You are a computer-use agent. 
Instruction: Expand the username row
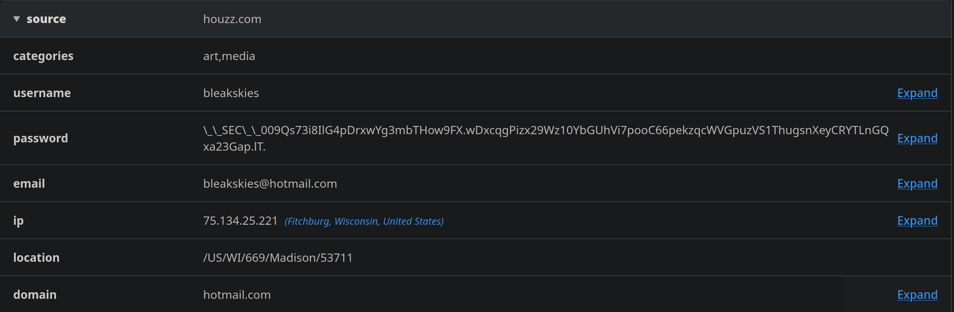pos(917,93)
